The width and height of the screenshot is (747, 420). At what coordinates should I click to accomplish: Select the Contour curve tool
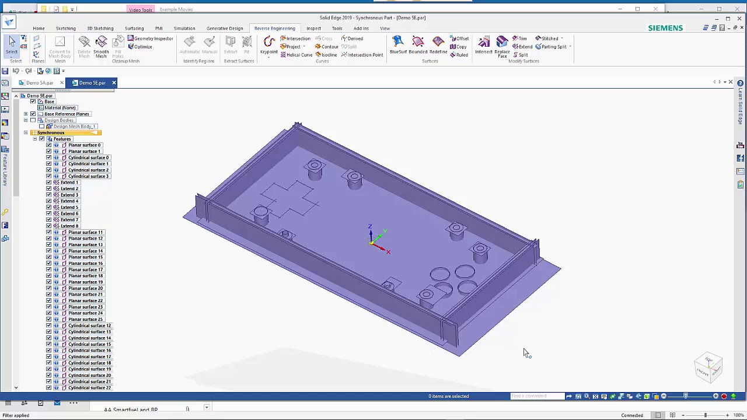[x=326, y=47]
